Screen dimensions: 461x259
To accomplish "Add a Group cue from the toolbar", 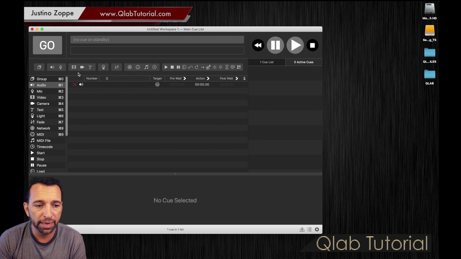I will point(39,67).
